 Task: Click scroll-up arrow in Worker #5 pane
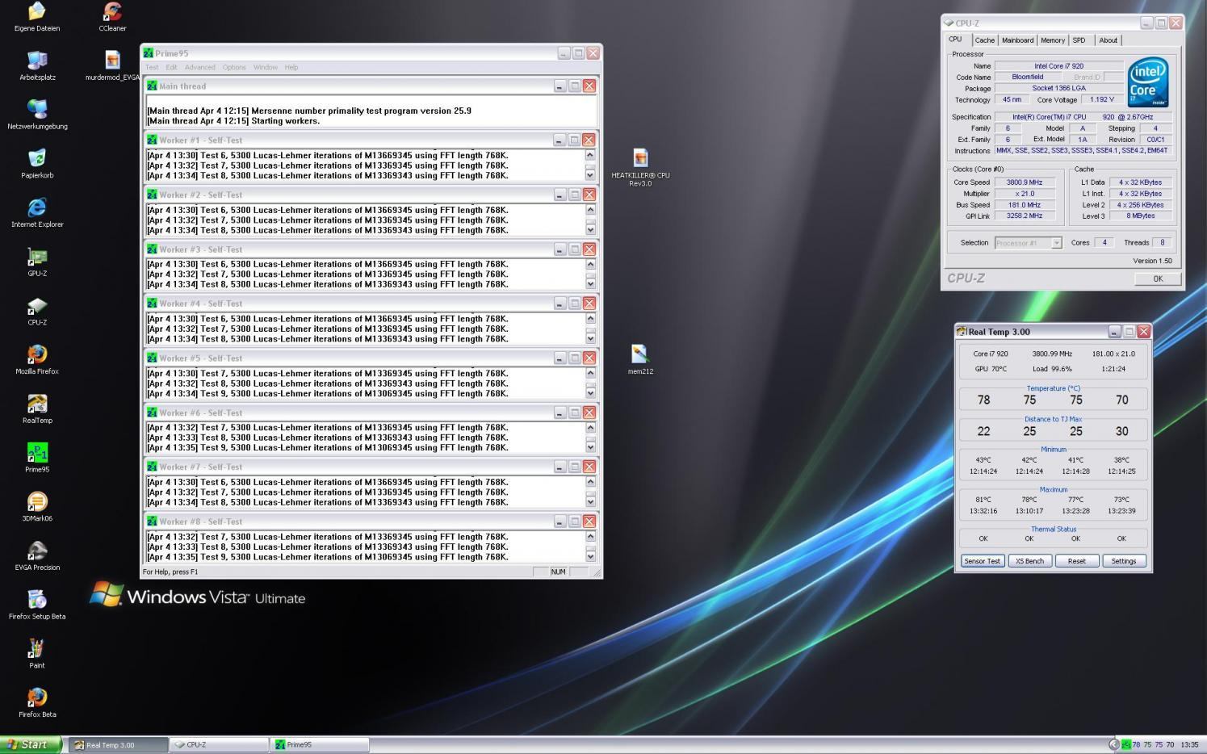click(590, 373)
